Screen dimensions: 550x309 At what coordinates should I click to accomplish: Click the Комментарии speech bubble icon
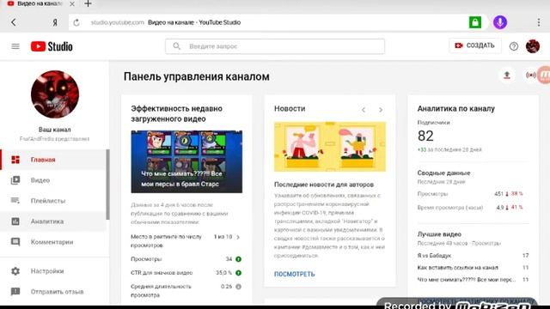[15, 242]
